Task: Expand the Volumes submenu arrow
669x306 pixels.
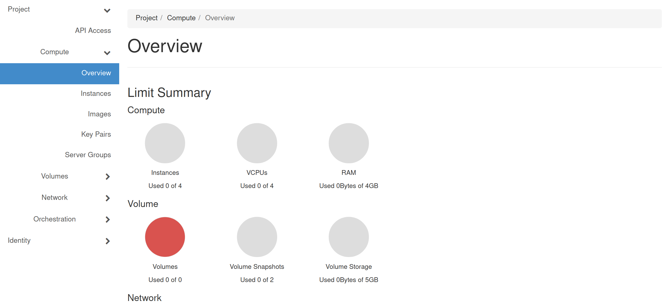Action: coord(108,177)
